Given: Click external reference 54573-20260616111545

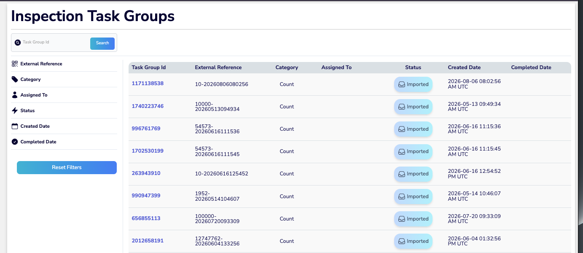Looking at the screenshot, I should coord(217,151).
